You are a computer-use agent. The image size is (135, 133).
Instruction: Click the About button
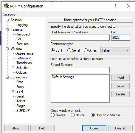coord(16,128)
